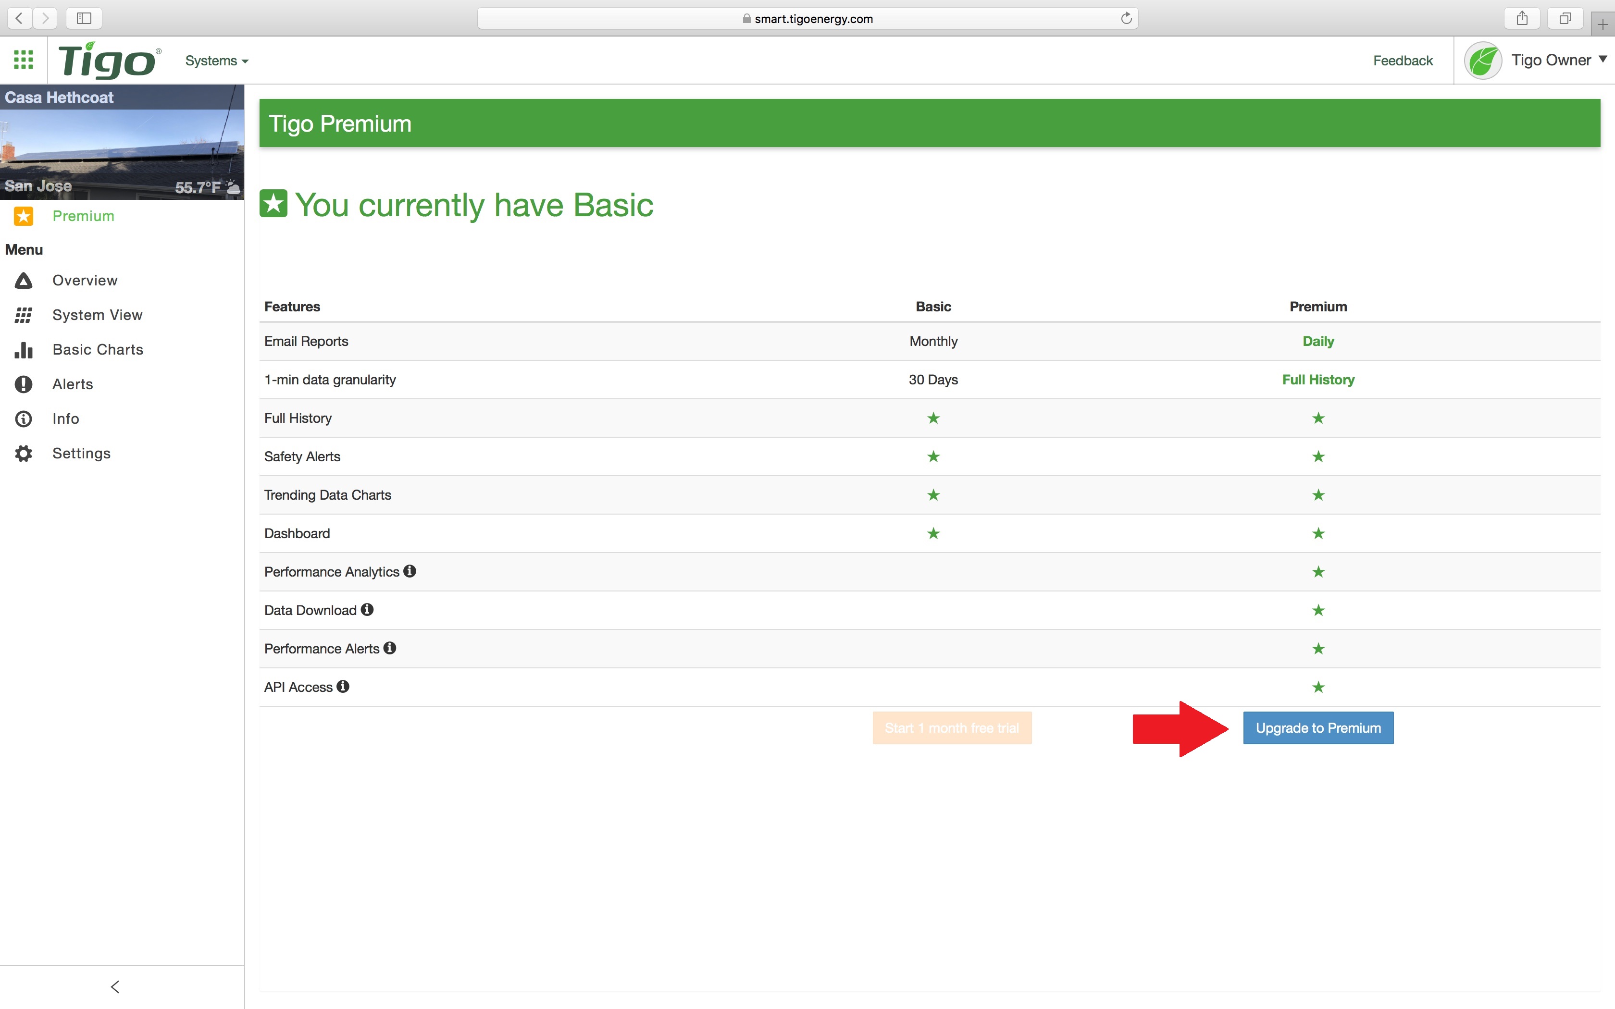This screenshot has width=1615, height=1009.
Task: Click the Tigo logo
Action: pos(110,60)
